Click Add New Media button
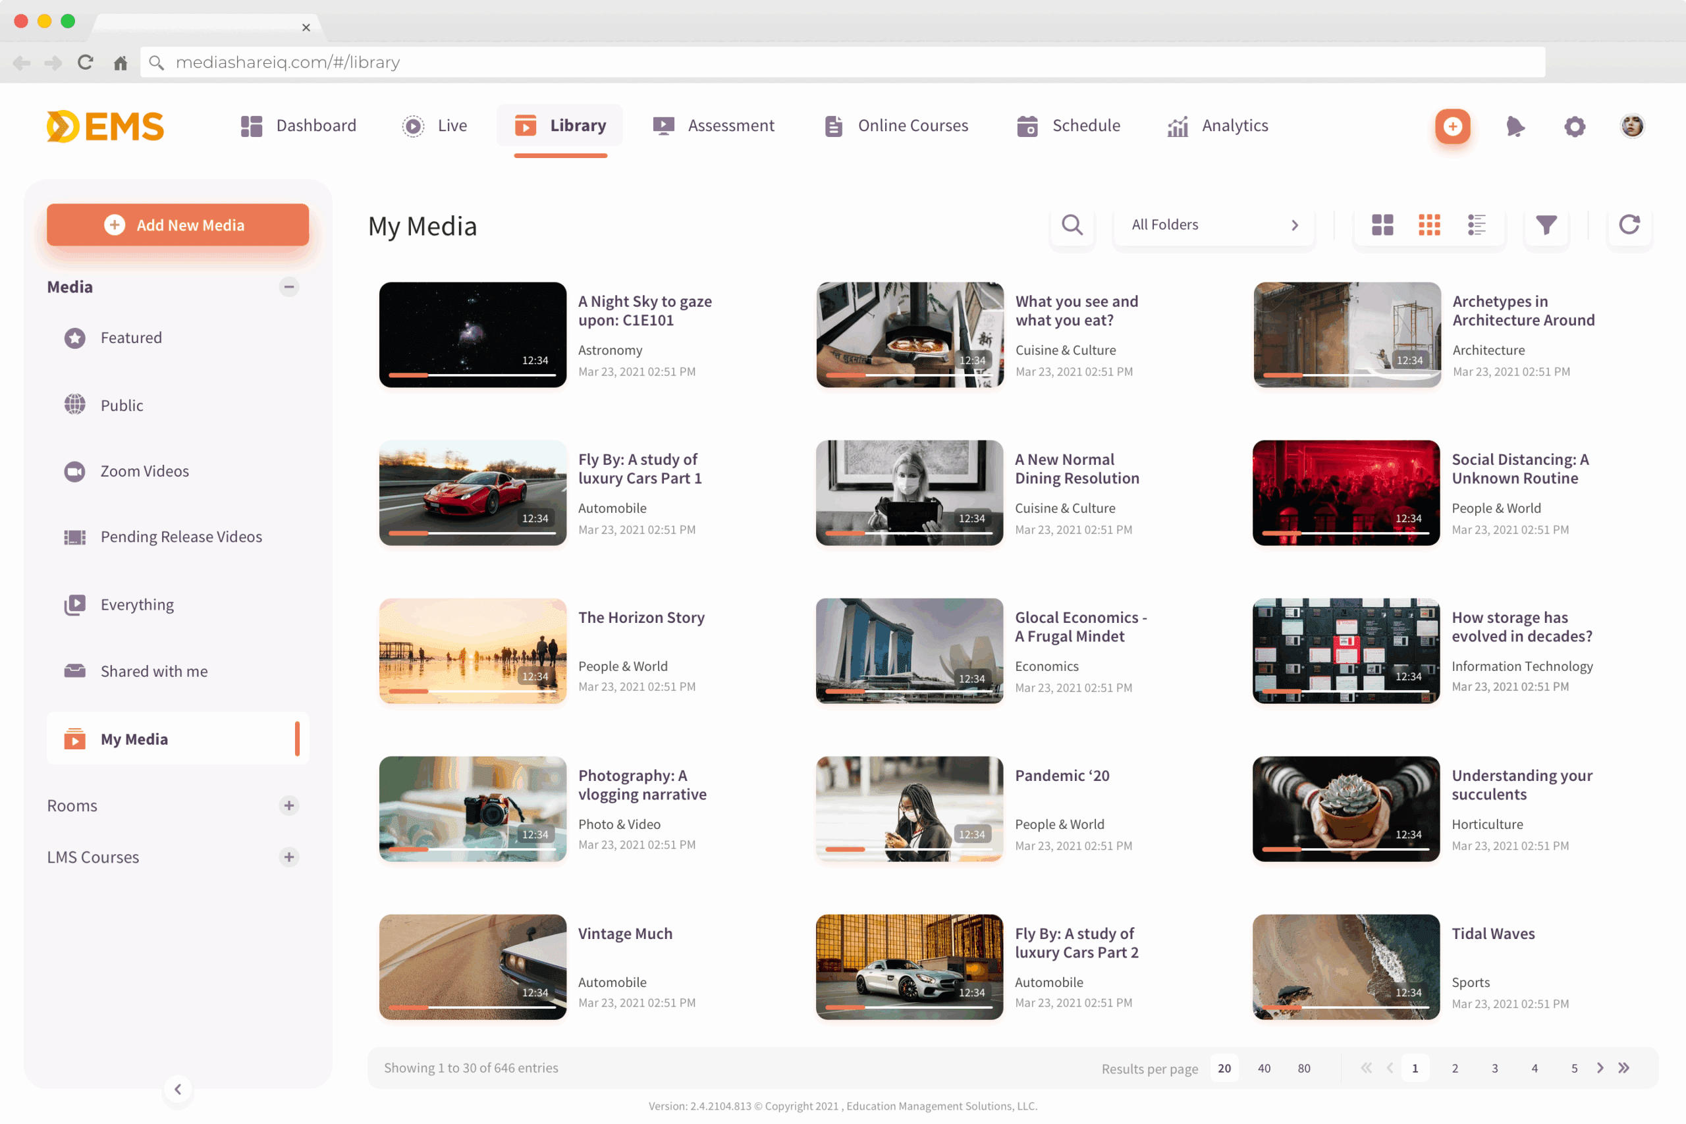 coord(178,225)
